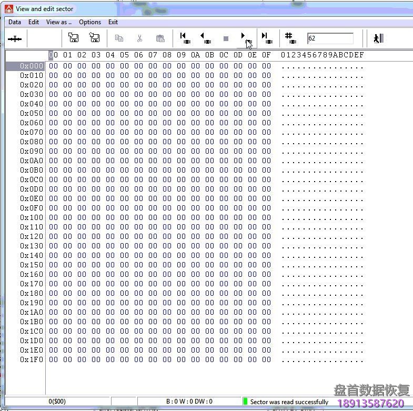Go to the previous sector
This screenshot has width=413, height=411.
click(205, 38)
